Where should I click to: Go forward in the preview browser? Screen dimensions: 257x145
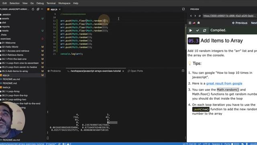click(x=195, y=16)
